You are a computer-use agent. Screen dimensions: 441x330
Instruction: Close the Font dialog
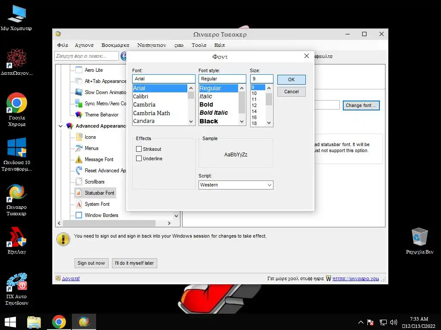pos(307,56)
